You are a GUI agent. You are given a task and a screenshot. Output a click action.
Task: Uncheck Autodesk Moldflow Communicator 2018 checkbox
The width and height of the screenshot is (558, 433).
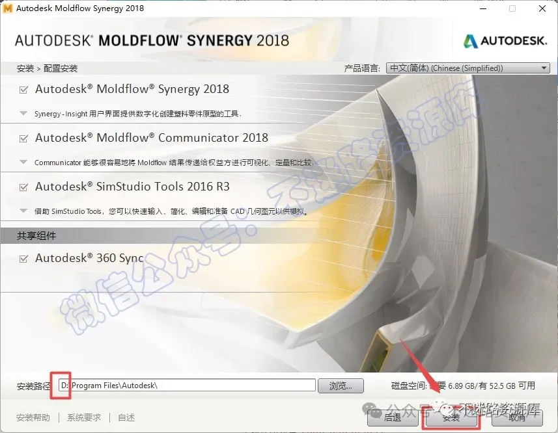click(x=23, y=138)
